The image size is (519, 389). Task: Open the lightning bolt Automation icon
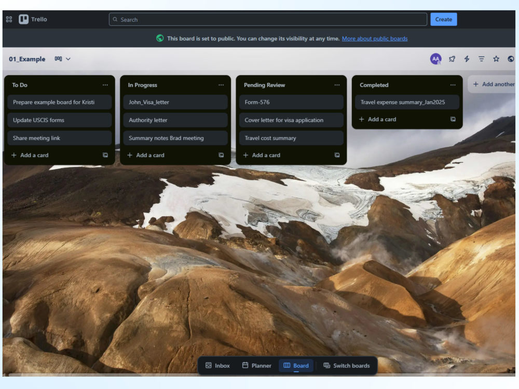coord(467,59)
